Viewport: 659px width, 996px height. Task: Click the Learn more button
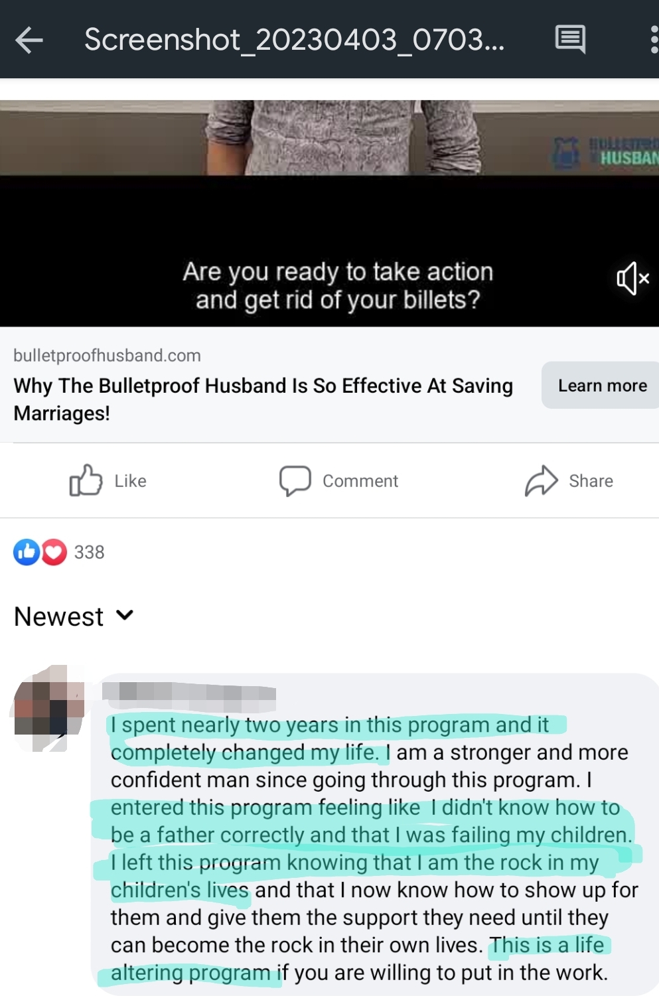[601, 386]
